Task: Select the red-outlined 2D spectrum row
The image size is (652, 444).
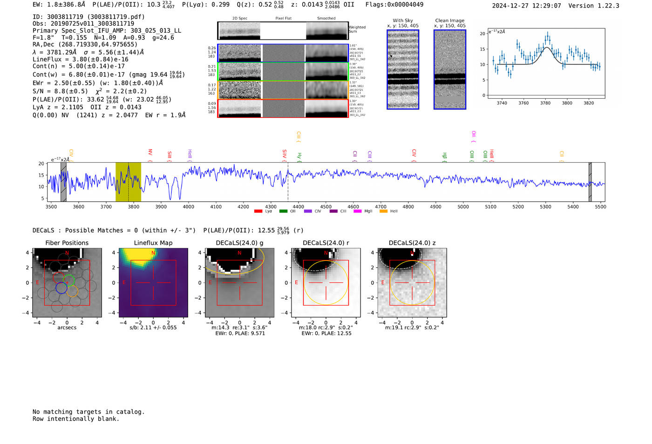Action: (x=283, y=108)
